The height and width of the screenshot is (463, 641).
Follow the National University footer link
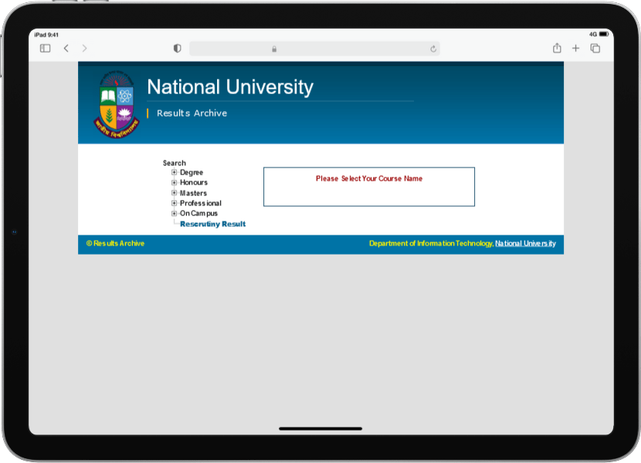coord(525,244)
